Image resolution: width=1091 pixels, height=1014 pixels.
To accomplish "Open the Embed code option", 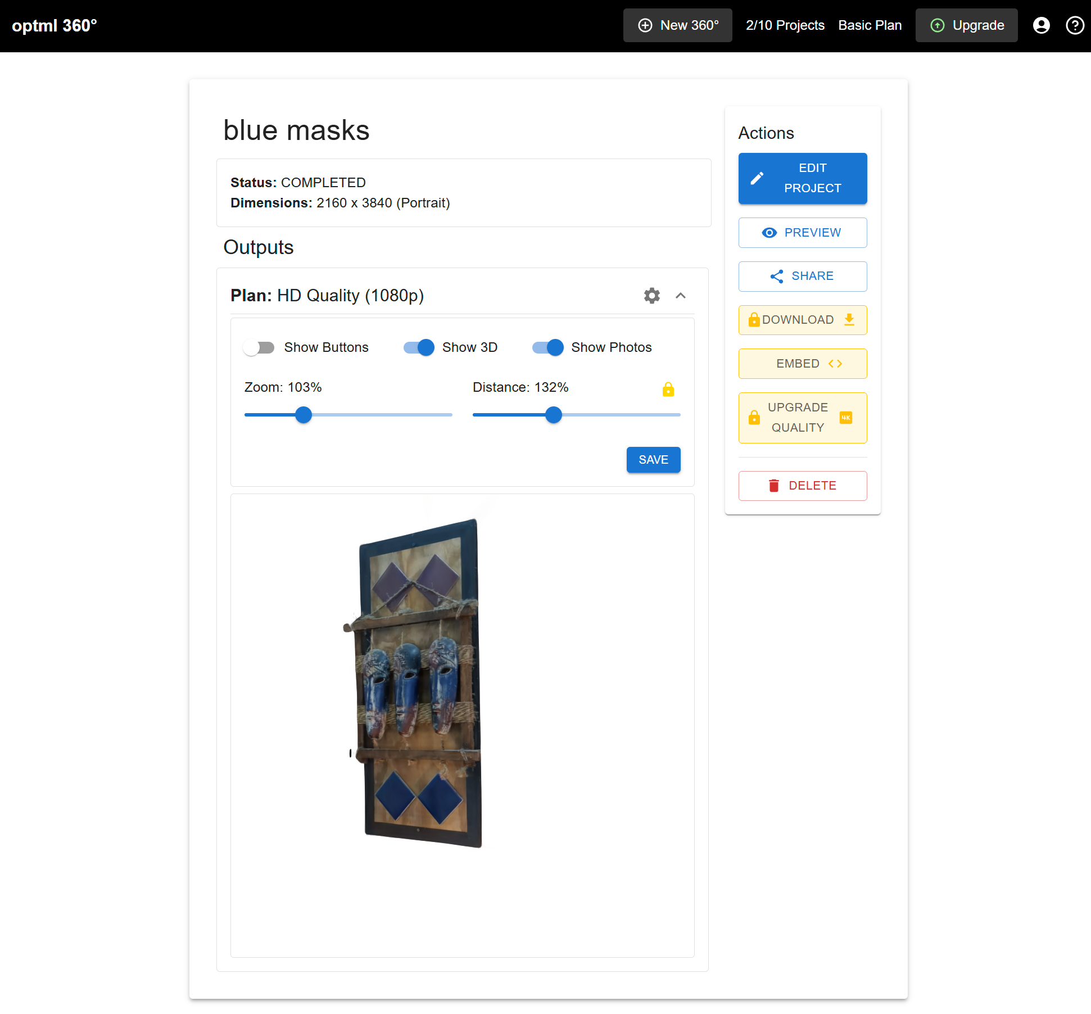I will pyautogui.click(x=802, y=364).
